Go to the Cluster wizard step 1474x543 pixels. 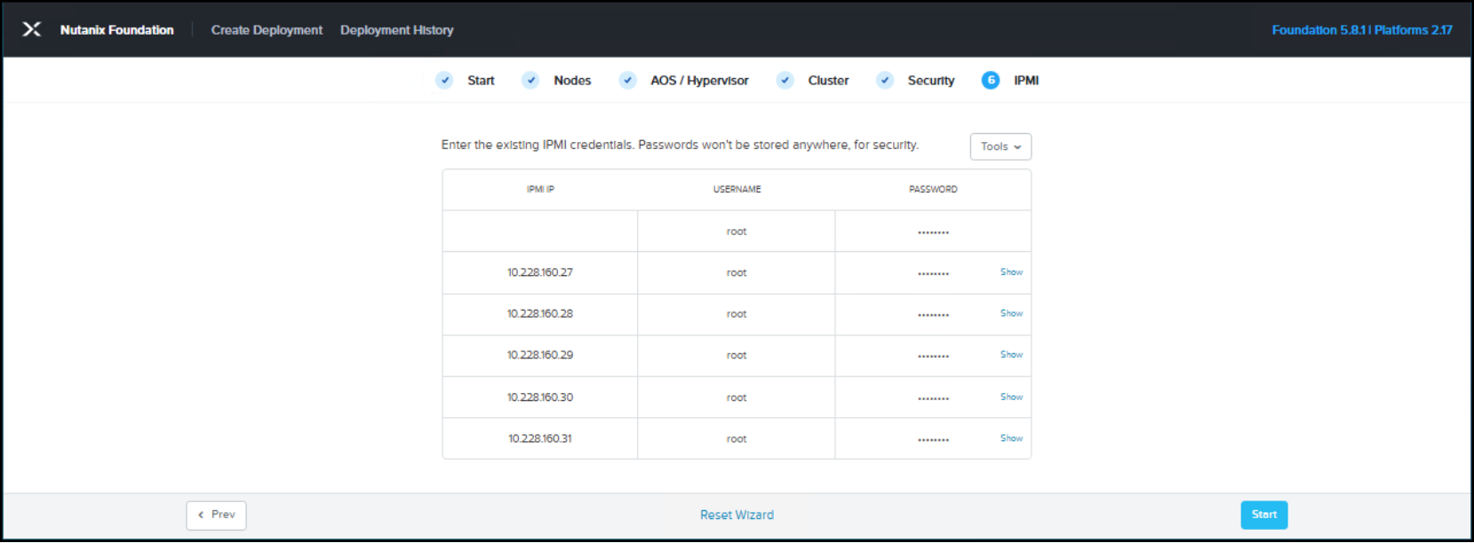click(x=828, y=80)
